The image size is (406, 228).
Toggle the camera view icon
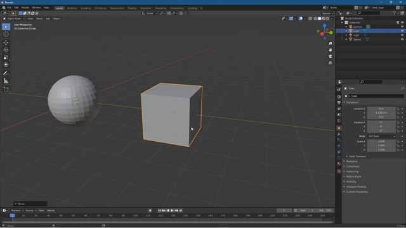(x=330, y=56)
